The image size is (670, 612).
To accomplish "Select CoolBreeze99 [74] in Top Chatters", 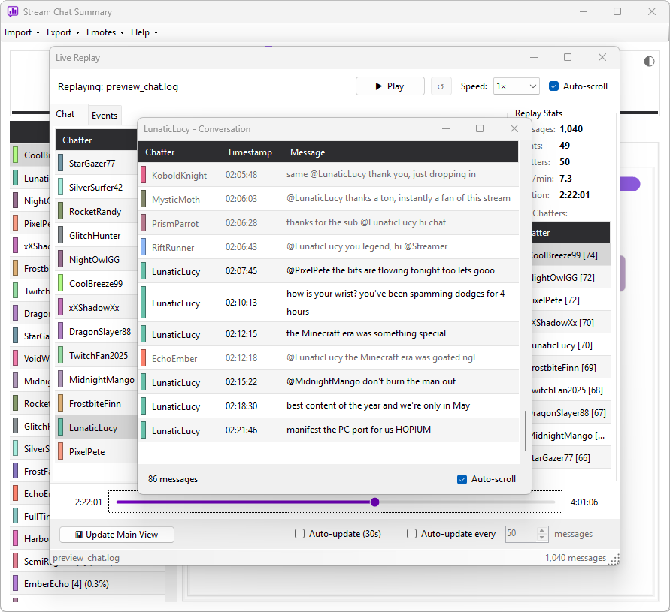I will (x=570, y=255).
